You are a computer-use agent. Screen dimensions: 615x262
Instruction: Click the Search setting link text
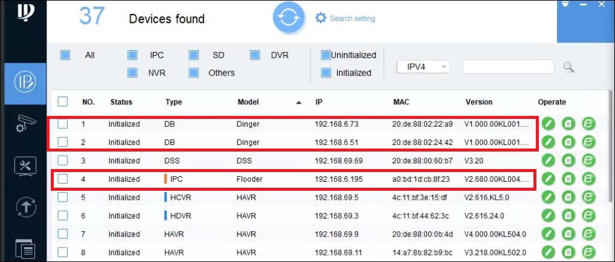point(352,19)
